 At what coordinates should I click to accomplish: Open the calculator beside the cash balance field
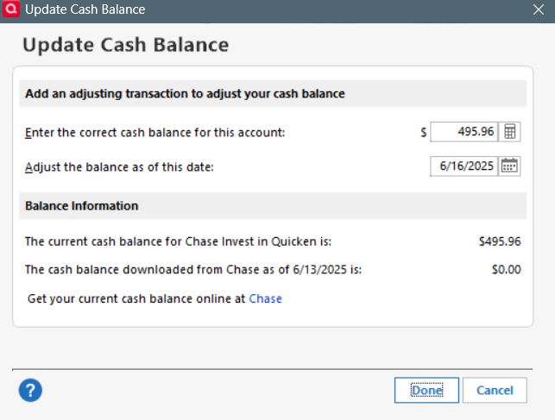510,132
